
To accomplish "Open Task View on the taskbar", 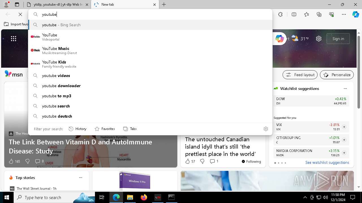I will pos(102,197).
